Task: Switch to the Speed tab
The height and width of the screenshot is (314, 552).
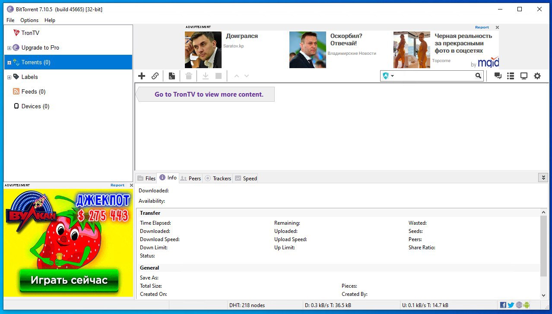Action: click(246, 178)
